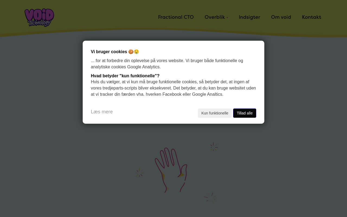Click the paragraph about tredjeparts-scripts

pos(173,88)
